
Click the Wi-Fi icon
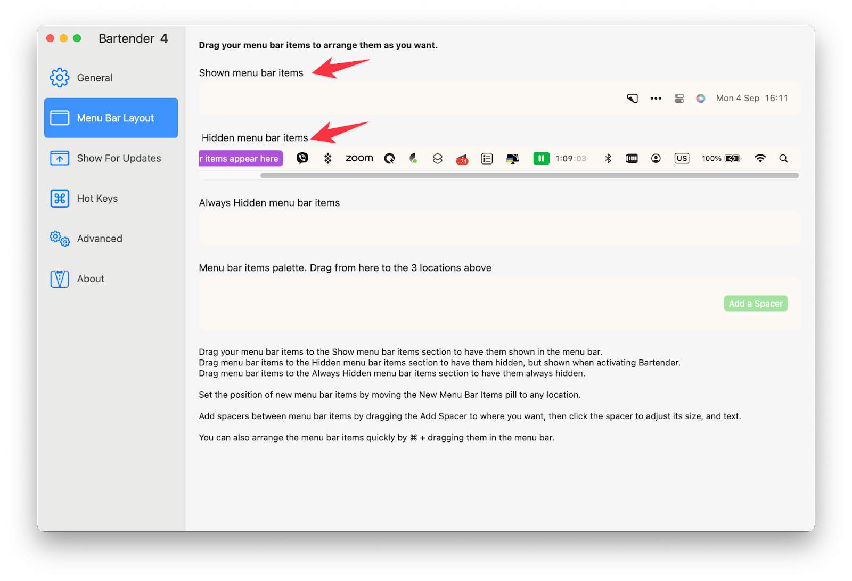[760, 158]
